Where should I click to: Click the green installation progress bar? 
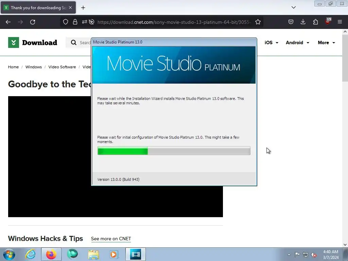174,151
